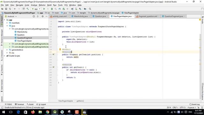Open the Tools menu

click(60, 5)
